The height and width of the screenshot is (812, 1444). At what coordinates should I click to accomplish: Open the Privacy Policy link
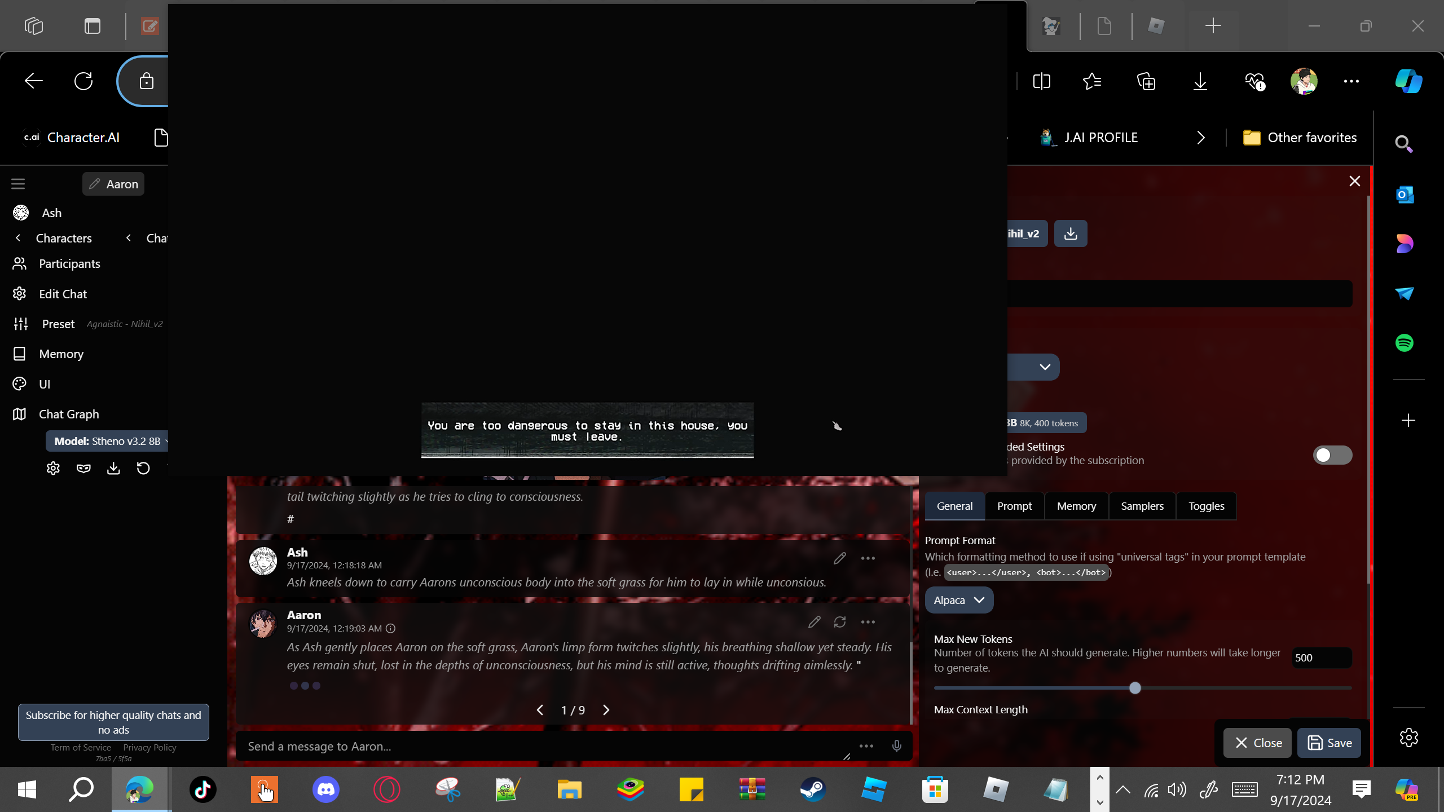(149, 747)
